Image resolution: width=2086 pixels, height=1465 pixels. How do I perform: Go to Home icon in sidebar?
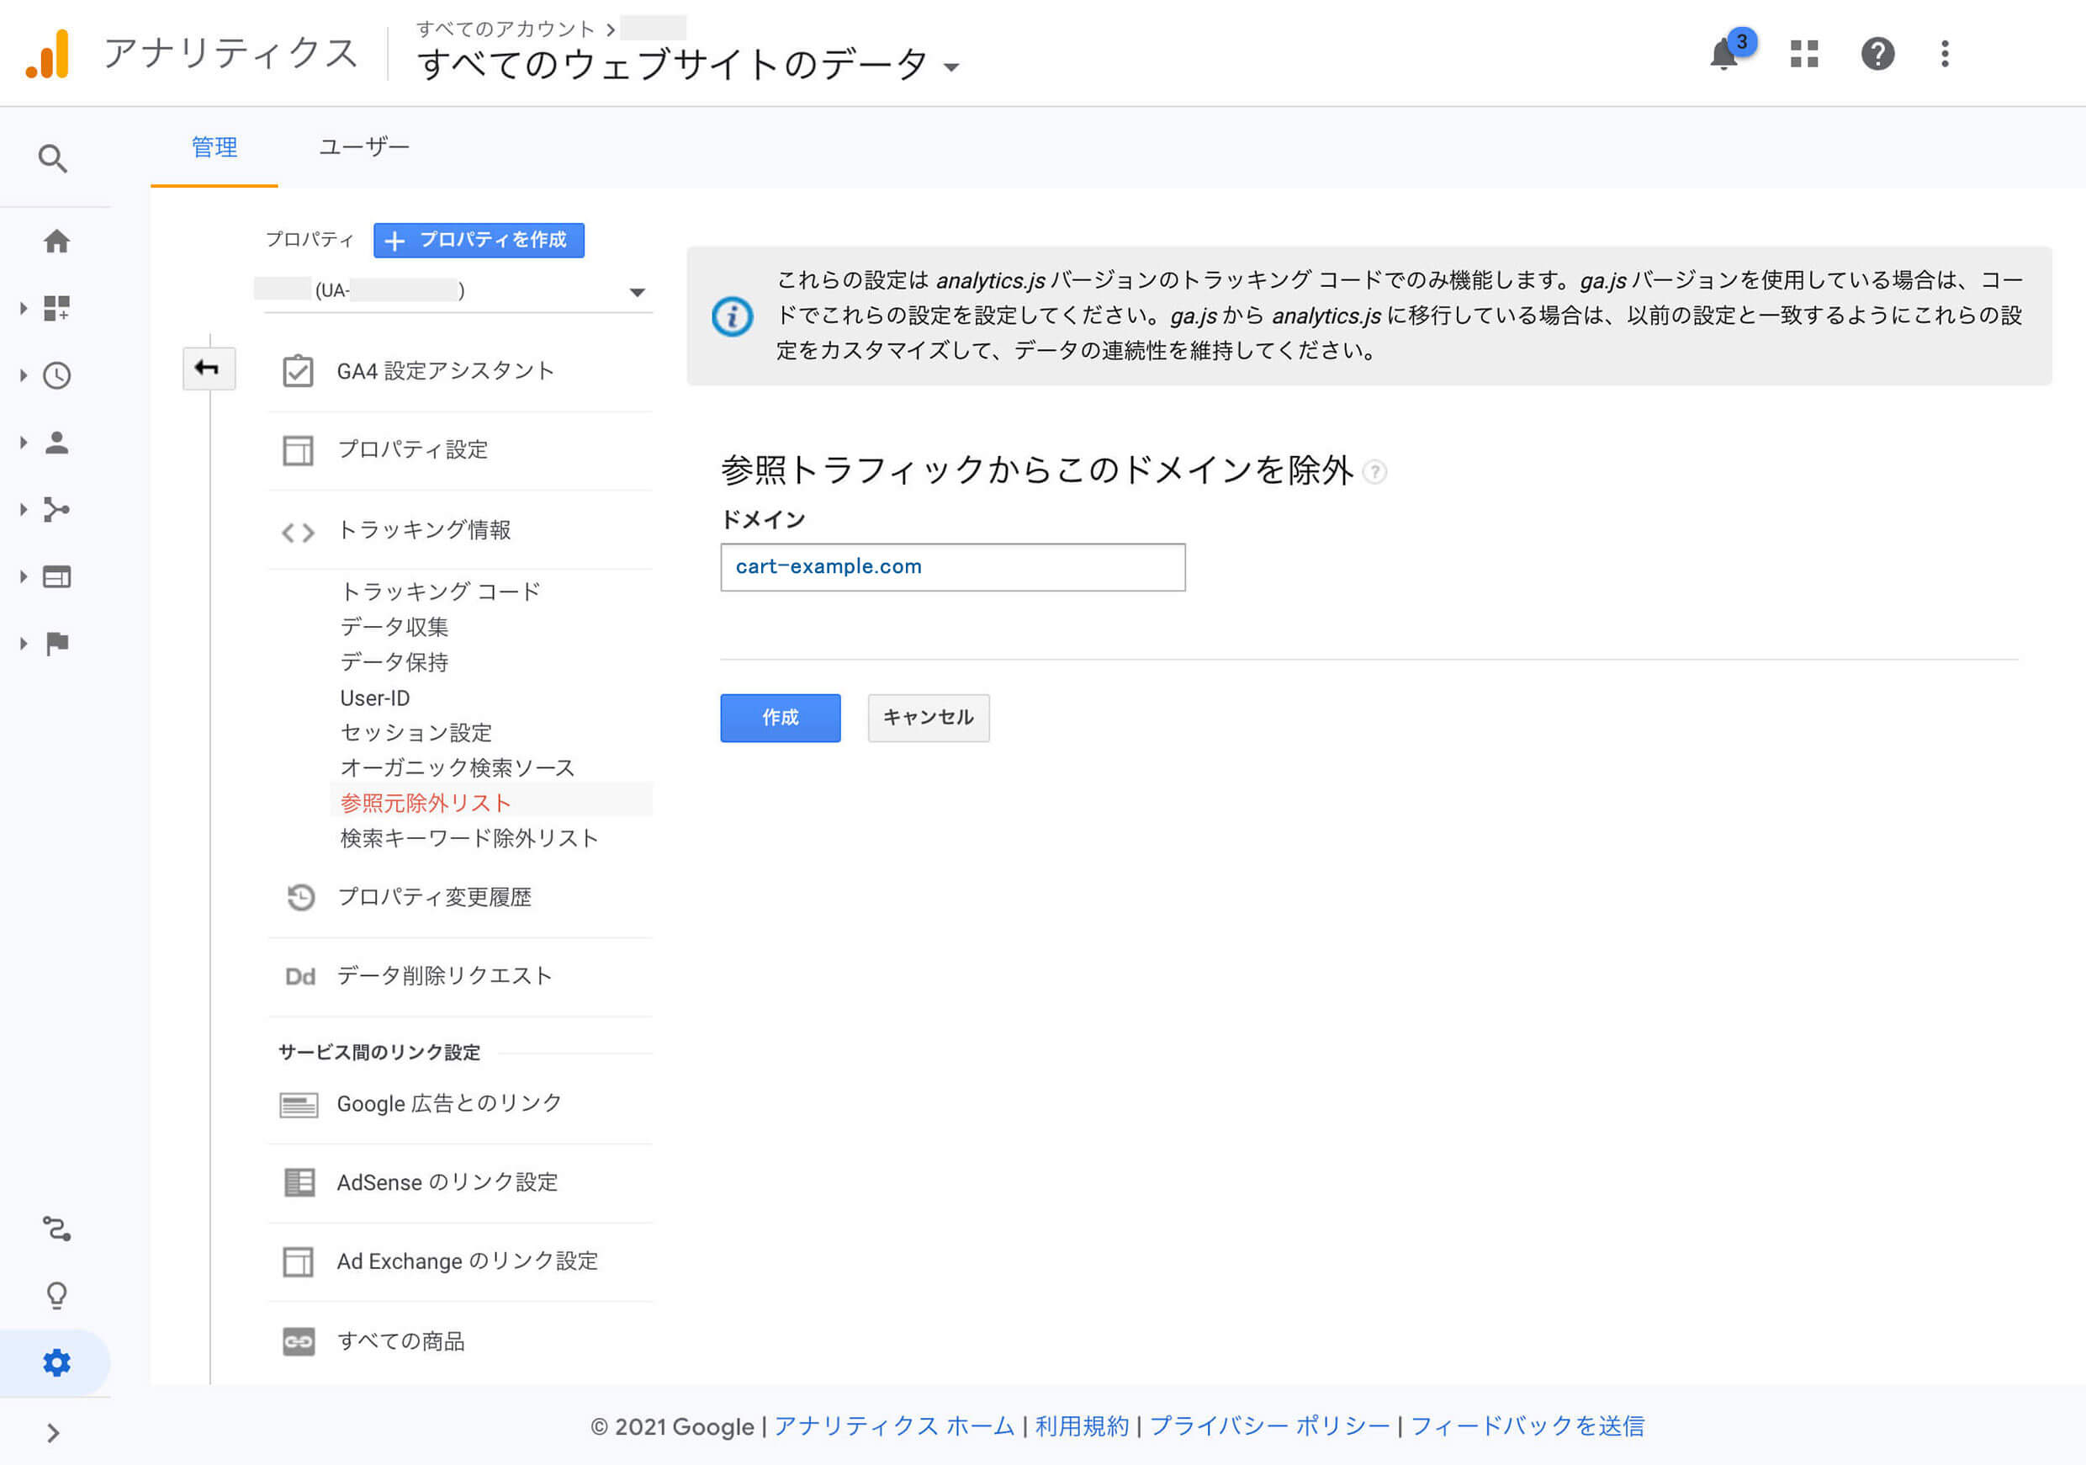click(56, 242)
